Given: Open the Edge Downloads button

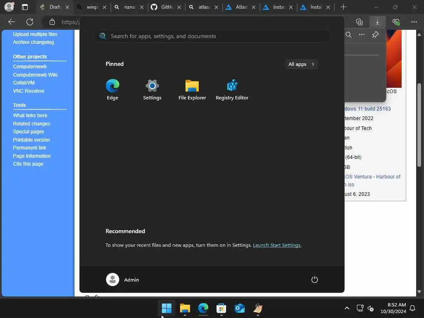Looking at the screenshot, I should (x=377, y=22).
